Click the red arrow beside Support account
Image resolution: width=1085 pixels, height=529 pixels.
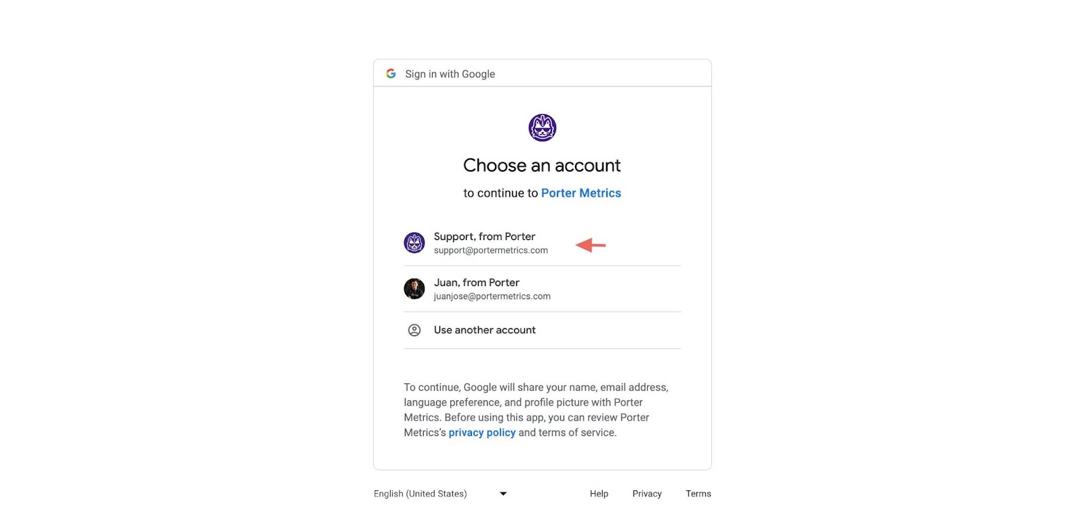(591, 245)
